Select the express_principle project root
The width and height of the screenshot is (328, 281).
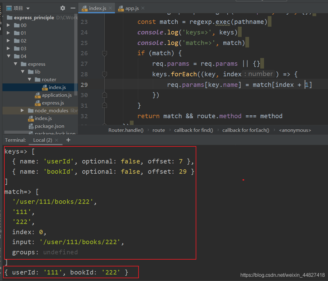pyautogui.click(x=34, y=18)
